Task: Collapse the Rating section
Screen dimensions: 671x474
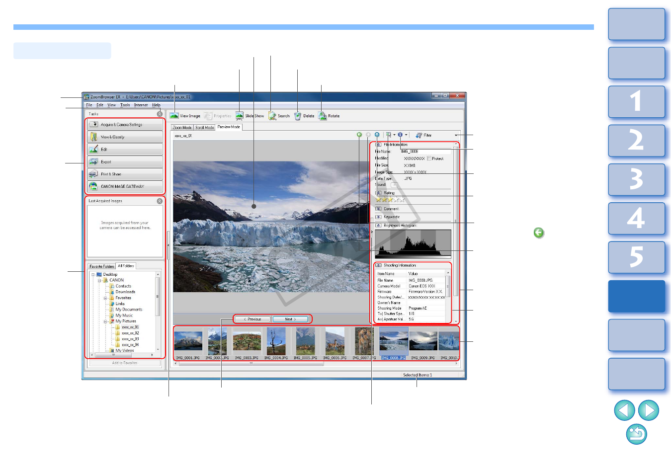Action: click(x=378, y=193)
